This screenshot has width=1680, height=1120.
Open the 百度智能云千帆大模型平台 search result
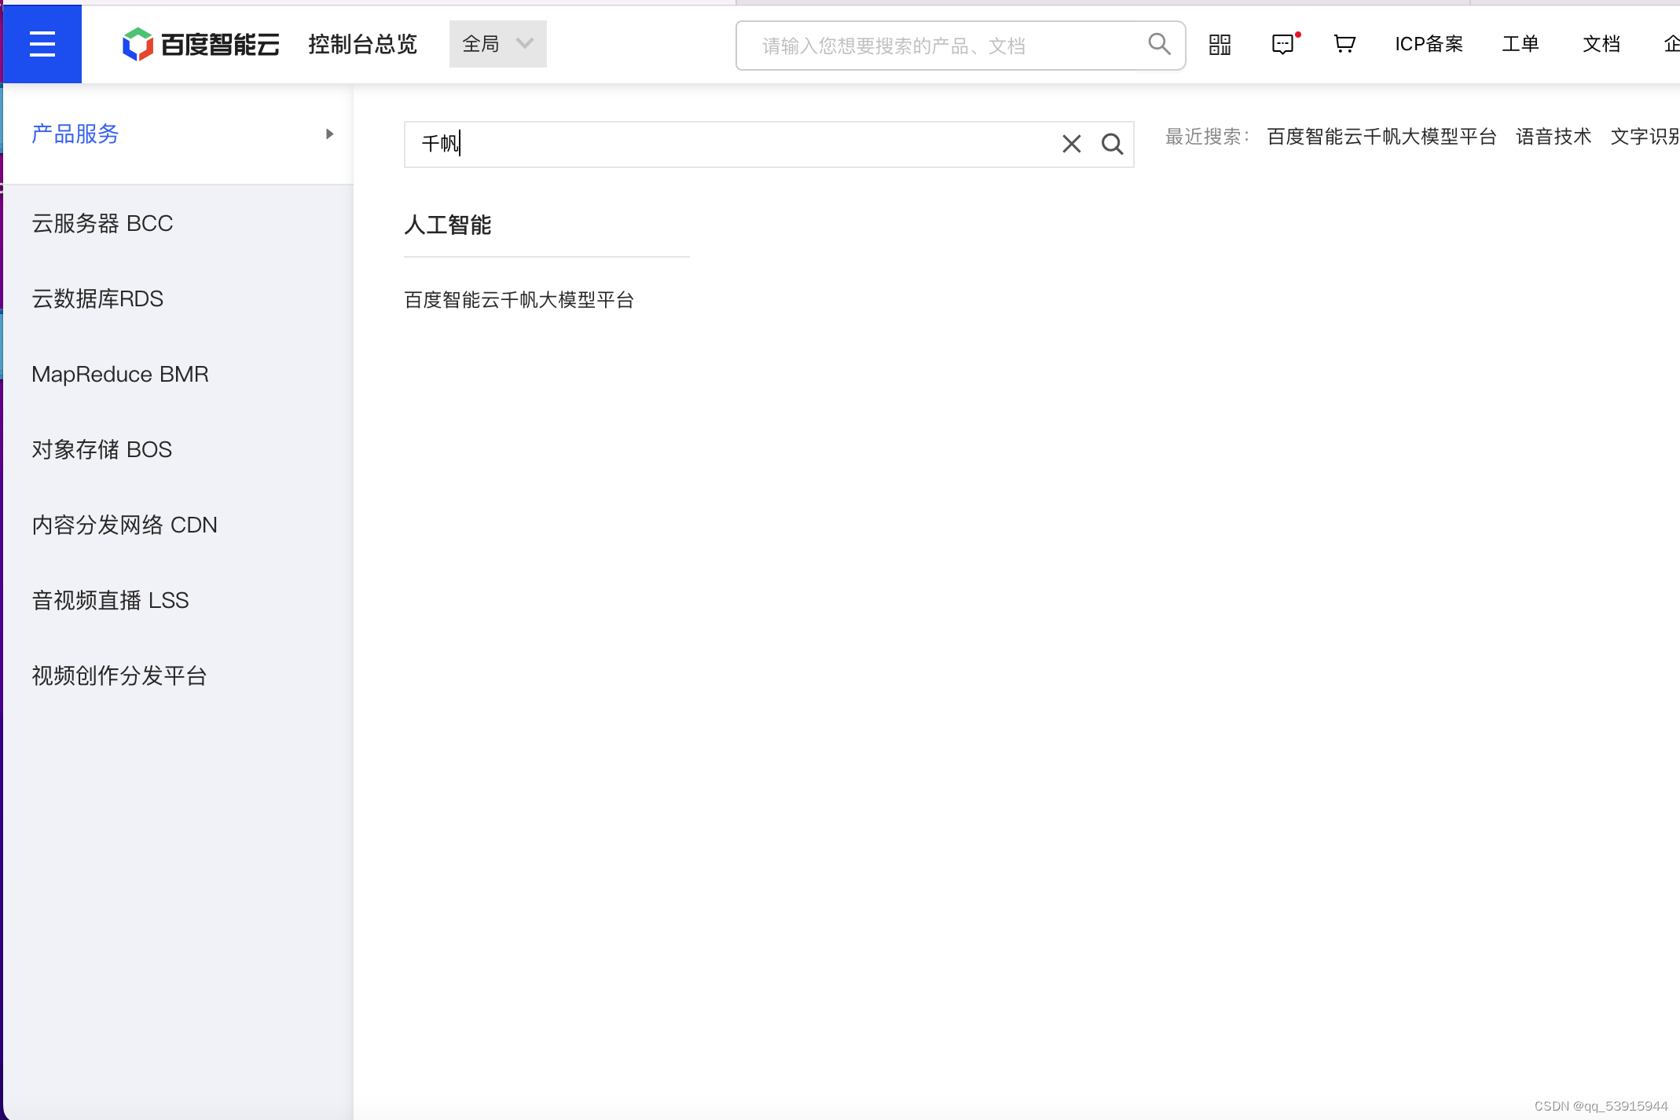click(519, 300)
